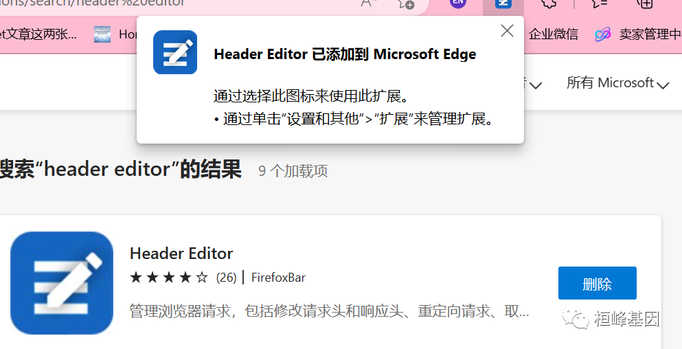Screen dimensions: 682x349
Task: Click the Header Editor icon in popup
Action: tap(175, 52)
